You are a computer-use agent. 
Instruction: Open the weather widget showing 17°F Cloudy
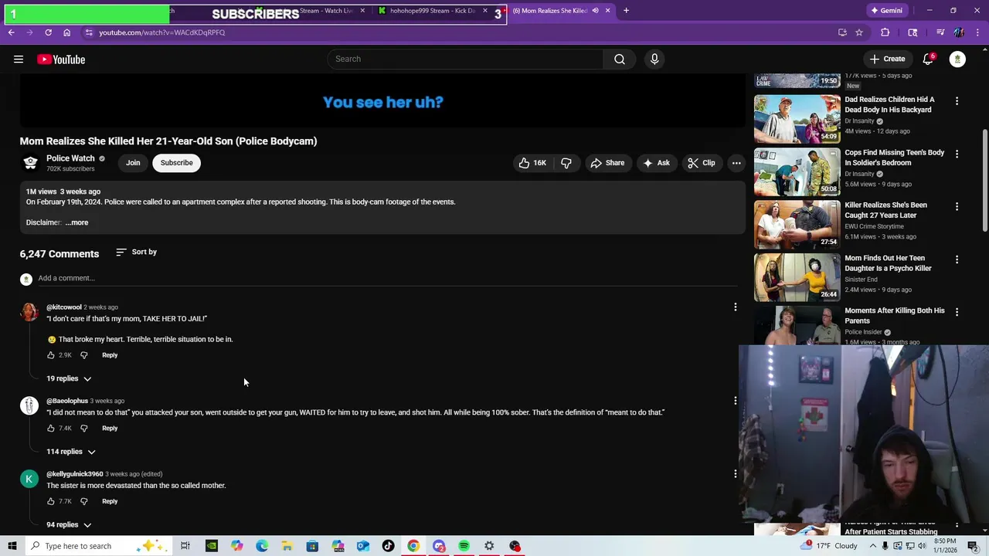tap(830, 546)
